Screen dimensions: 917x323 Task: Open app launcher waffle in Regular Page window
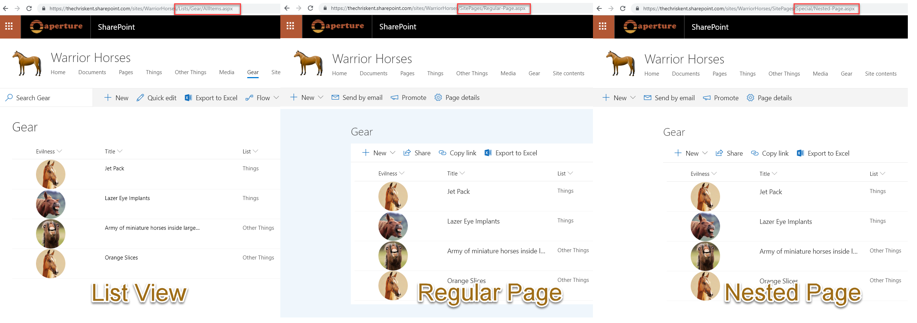click(x=290, y=26)
